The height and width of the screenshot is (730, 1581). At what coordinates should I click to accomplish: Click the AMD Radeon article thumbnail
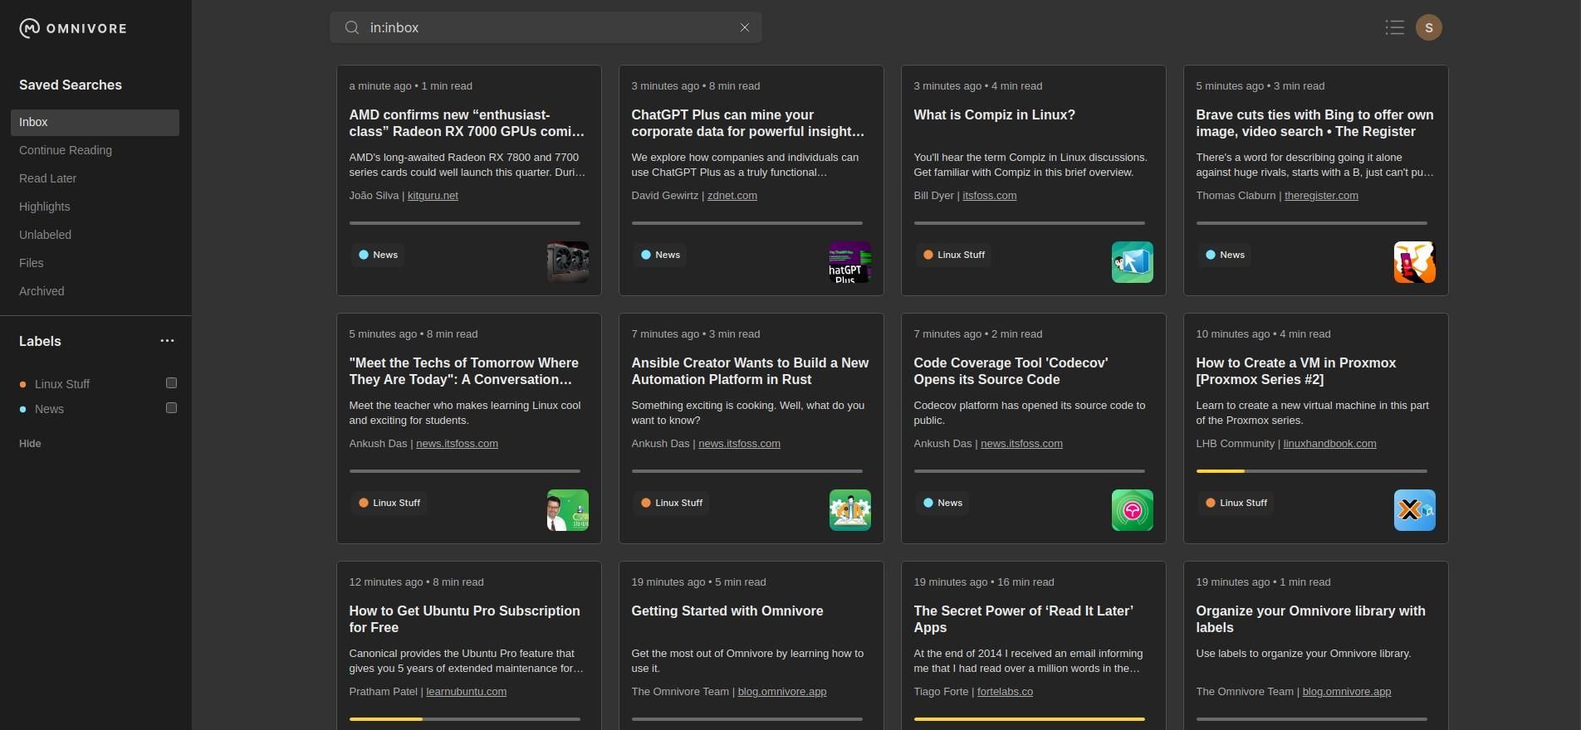tap(568, 262)
